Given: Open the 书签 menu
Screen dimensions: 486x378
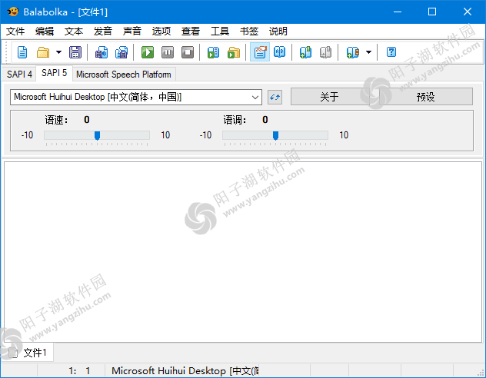Looking at the screenshot, I should (x=249, y=31).
